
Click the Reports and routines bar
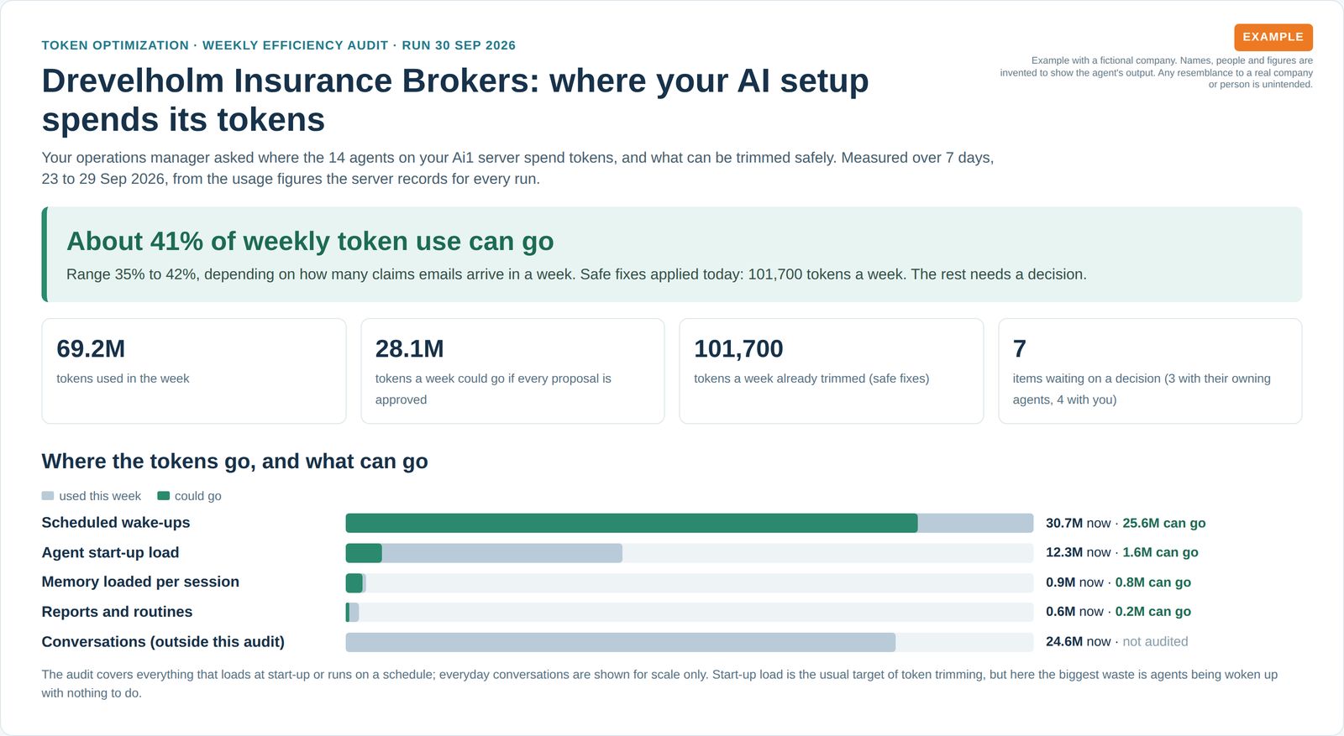pyautogui.click(x=353, y=613)
